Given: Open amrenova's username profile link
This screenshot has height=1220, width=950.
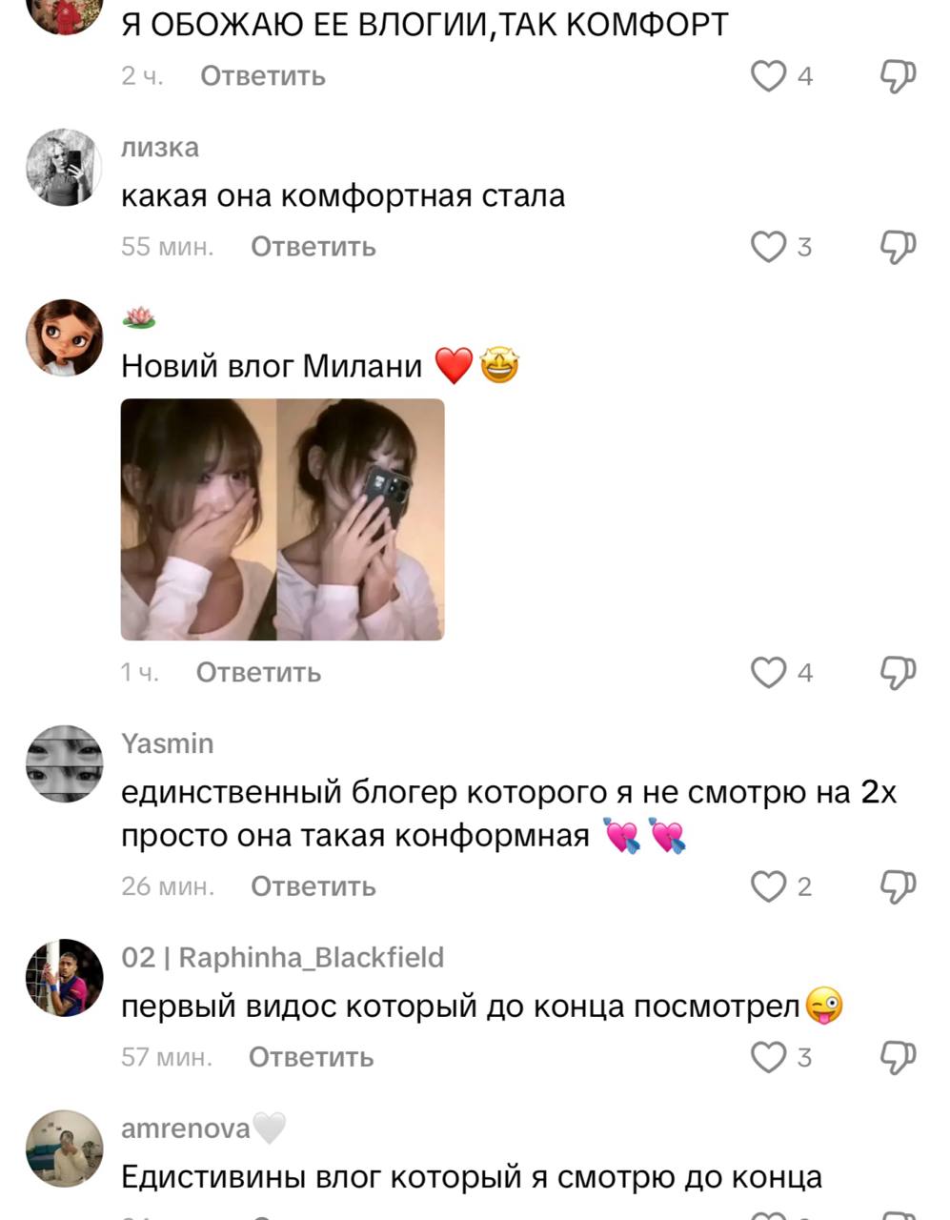Looking at the screenshot, I should (186, 1128).
